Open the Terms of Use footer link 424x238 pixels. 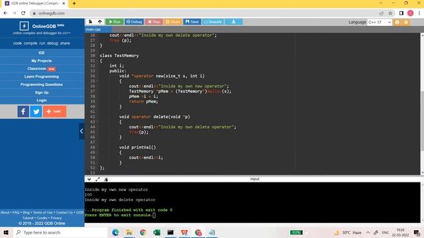click(x=43, y=212)
